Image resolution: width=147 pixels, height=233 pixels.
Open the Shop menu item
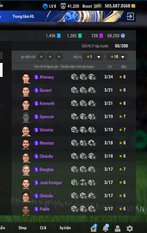(22, 228)
